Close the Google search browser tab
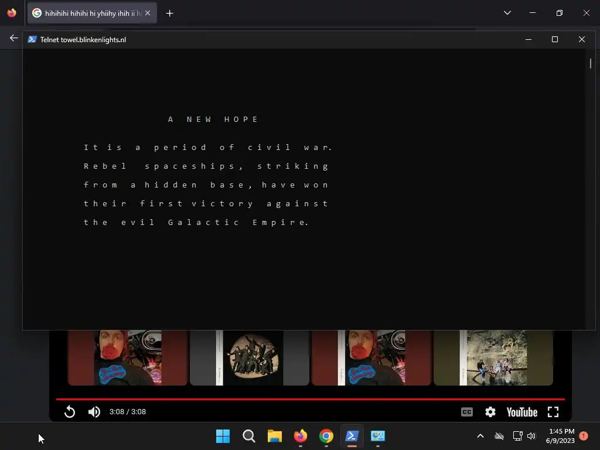The height and width of the screenshot is (450, 600). [x=148, y=13]
